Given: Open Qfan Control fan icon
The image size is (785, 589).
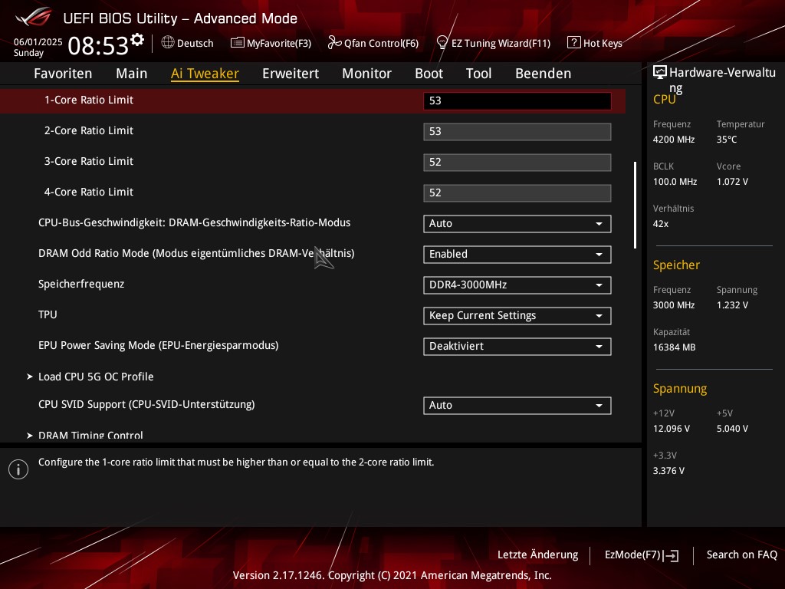Looking at the screenshot, I should pyautogui.click(x=334, y=43).
